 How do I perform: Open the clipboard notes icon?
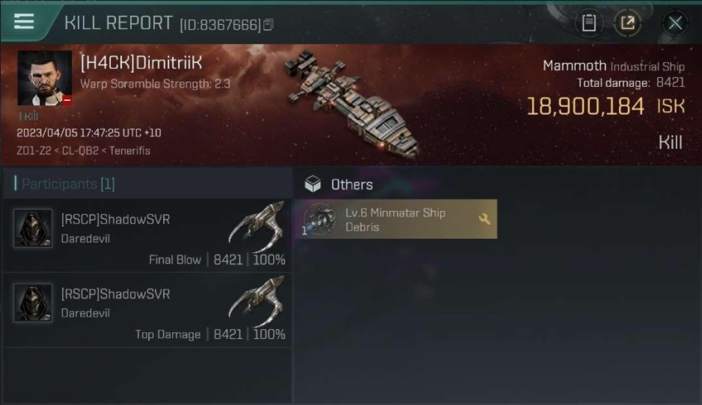click(589, 23)
